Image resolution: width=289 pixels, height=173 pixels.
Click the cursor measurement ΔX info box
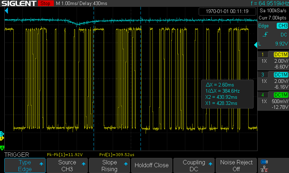click(x=227, y=94)
